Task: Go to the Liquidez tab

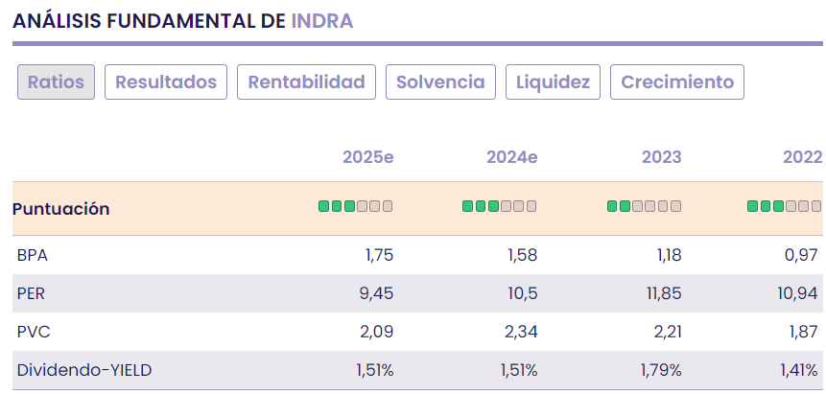Action: click(x=553, y=82)
